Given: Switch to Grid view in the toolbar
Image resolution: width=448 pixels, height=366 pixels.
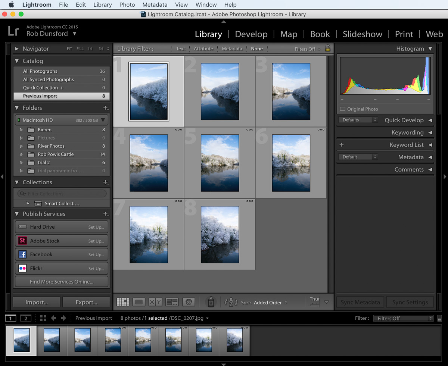Looking at the screenshot, I should 122,302.
